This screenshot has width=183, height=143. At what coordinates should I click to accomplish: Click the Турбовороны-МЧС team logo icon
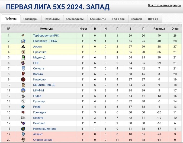click(x=23, y=36)
